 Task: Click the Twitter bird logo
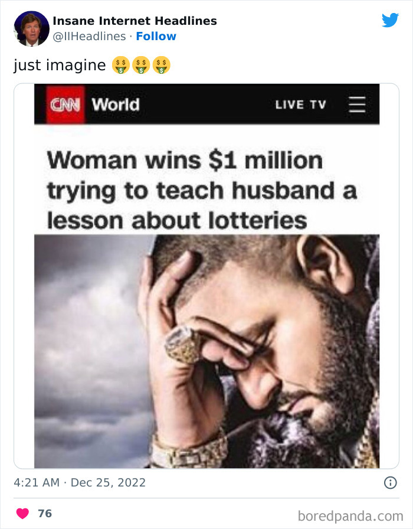(391, 20)
